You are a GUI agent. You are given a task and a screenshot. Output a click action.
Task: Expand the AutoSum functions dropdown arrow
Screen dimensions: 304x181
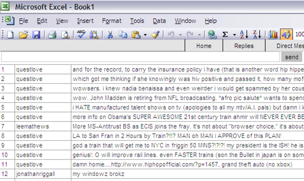(234, 35)
